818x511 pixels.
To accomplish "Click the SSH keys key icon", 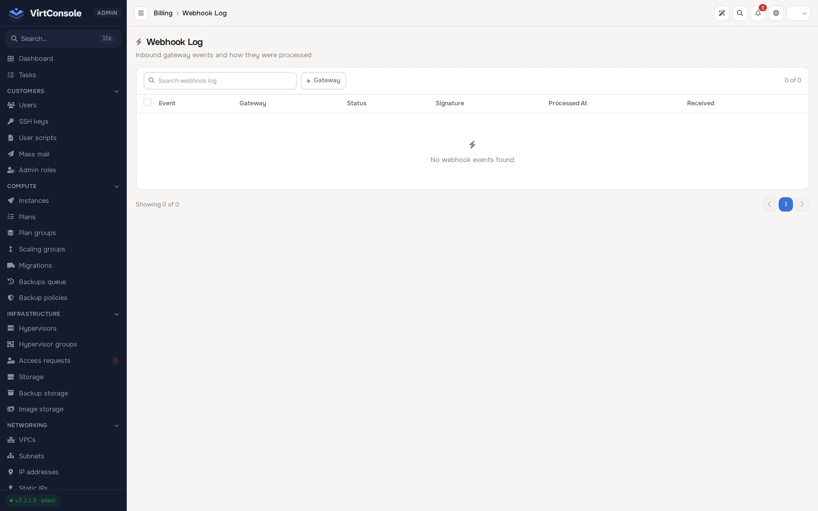I will click(11, 121).
